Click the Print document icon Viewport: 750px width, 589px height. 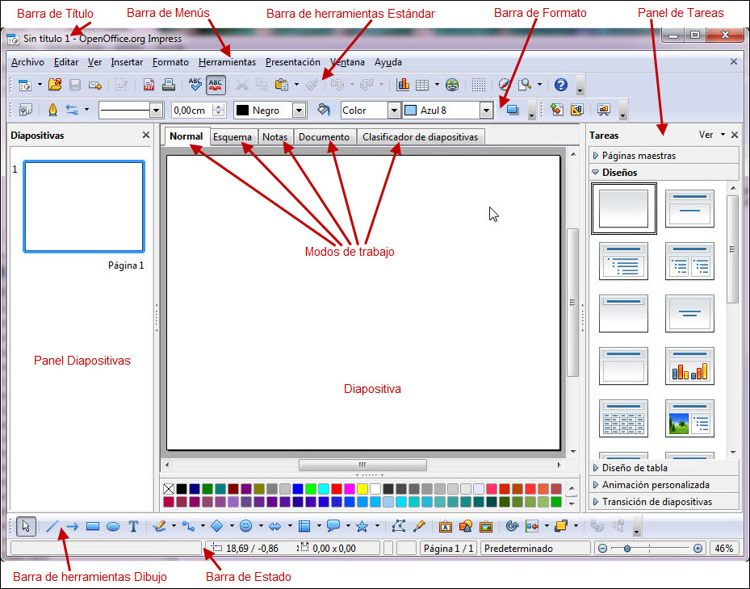click(x=169, y=85)
